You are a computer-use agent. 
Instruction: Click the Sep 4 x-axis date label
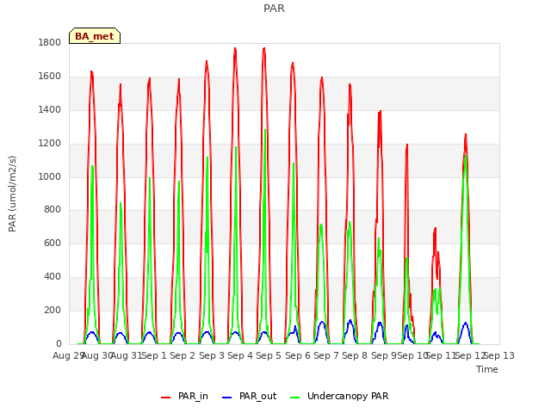tap(240, 355)
